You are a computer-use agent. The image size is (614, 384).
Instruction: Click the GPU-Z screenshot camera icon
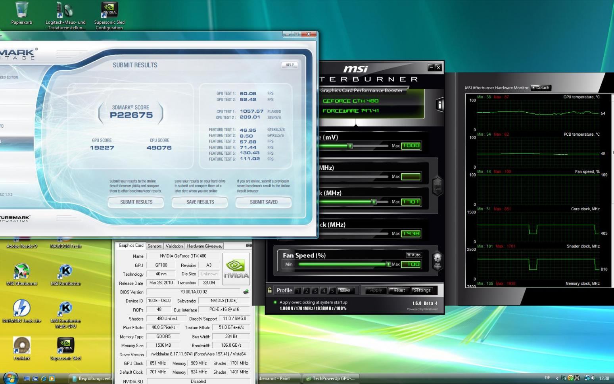tap(248, 246)
